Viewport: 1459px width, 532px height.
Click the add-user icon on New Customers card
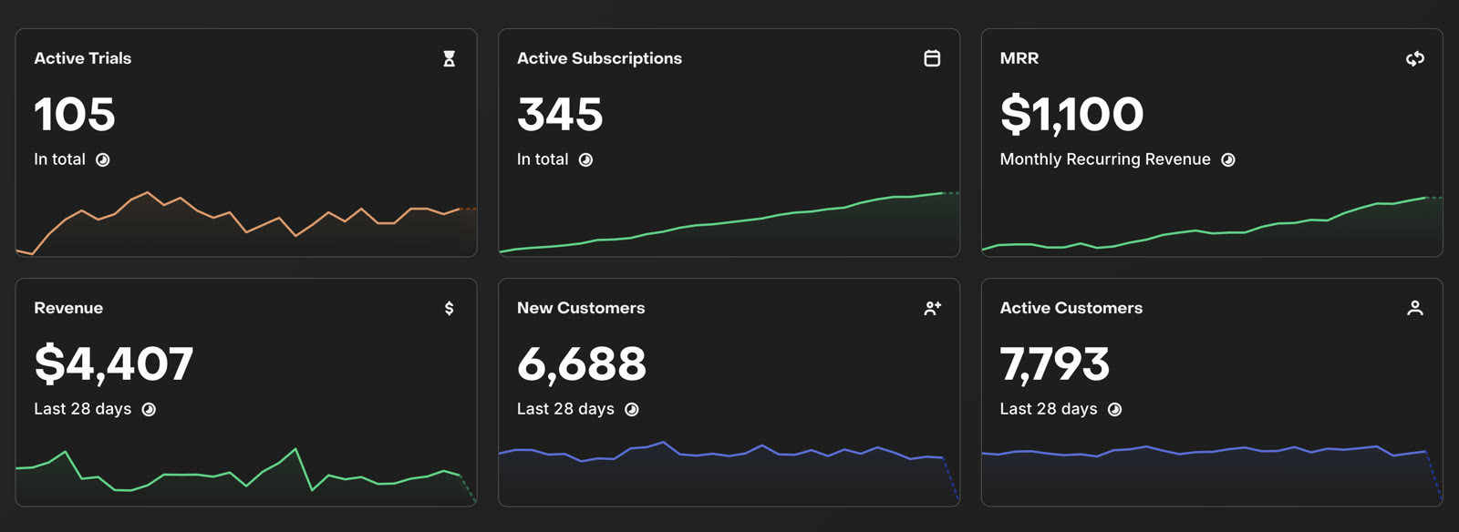(932, 308)
